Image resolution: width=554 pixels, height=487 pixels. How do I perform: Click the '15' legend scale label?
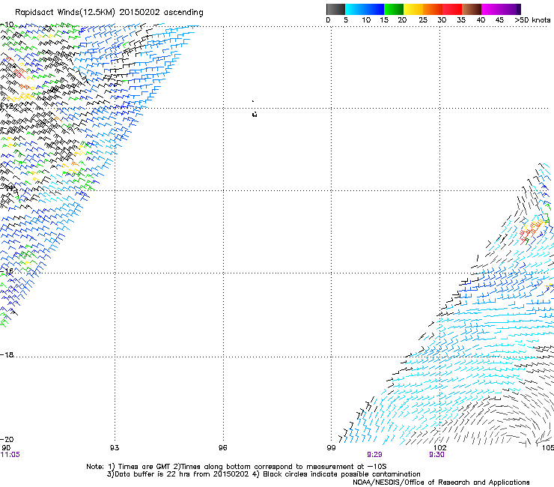(384, 20)
